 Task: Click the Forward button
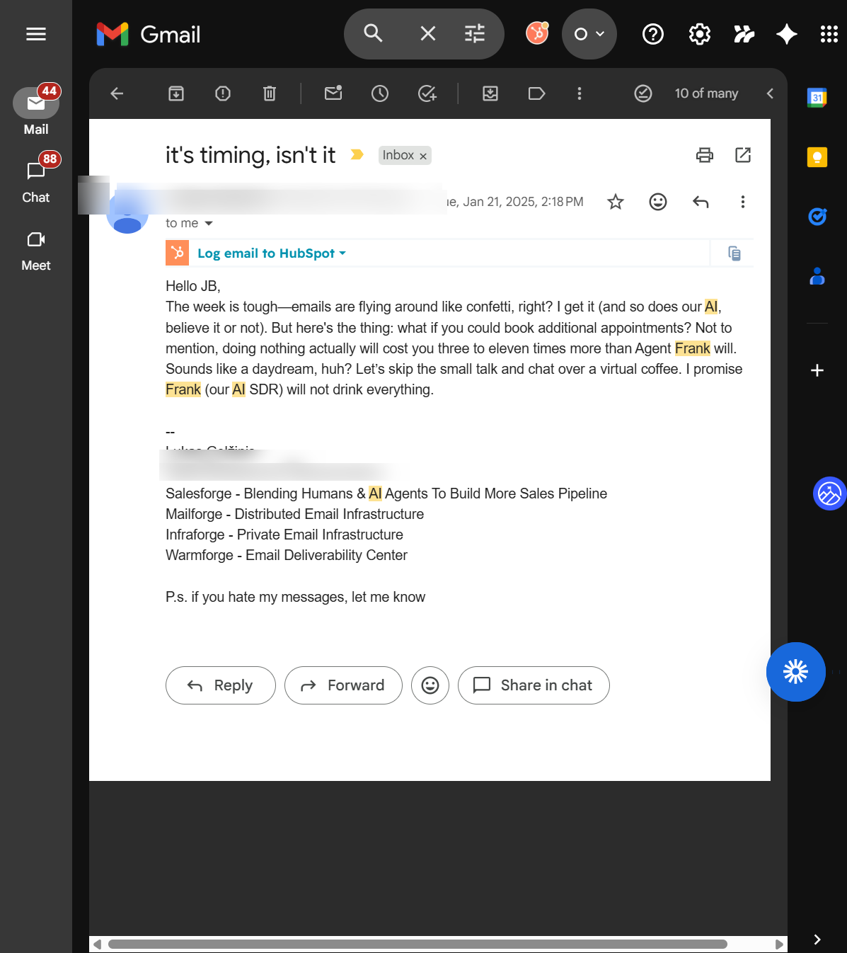343,685
